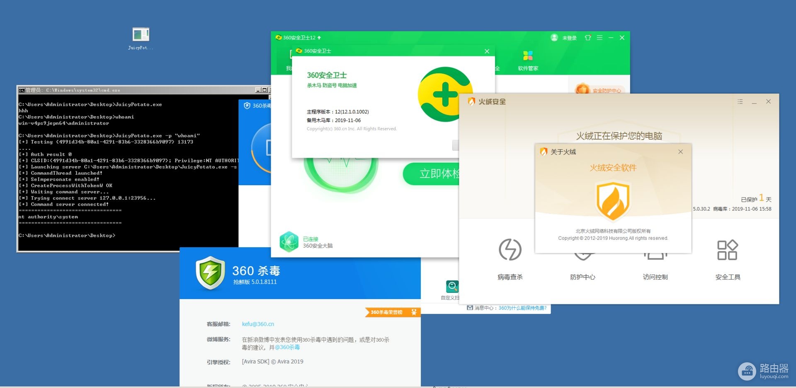
Task: Open link 360为什么能保持免费?
Action: pos(522,308)
